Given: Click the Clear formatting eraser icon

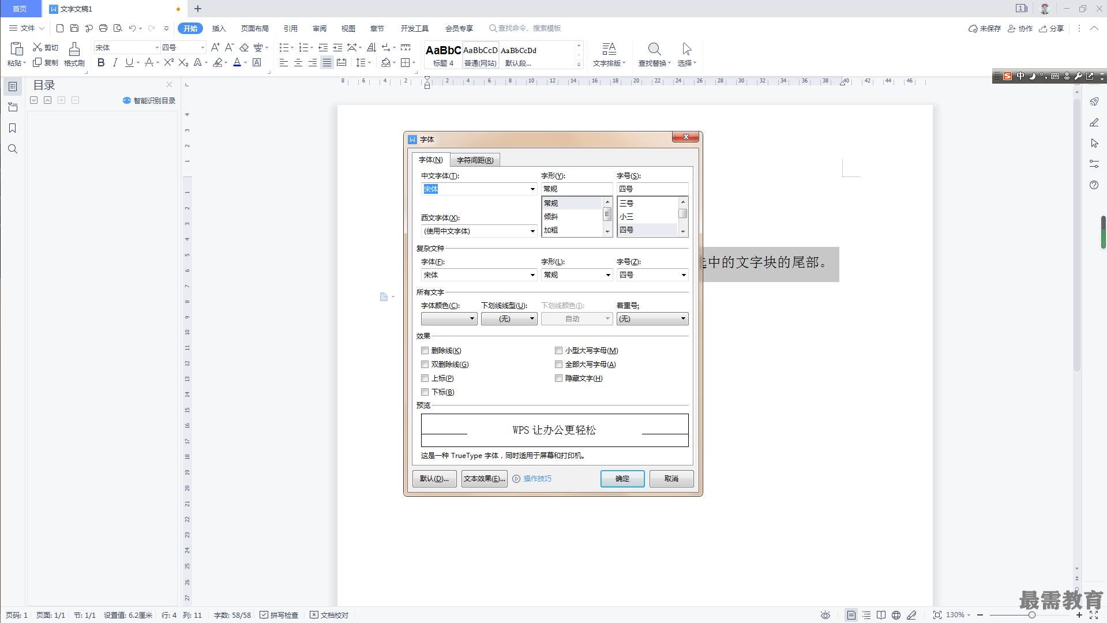Looking at the screenshot, I should click(x=244, y=47).
